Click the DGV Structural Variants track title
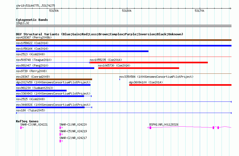The height and width of the screenshot is (156, 239). pyautogui.click(x=100, y=34)
